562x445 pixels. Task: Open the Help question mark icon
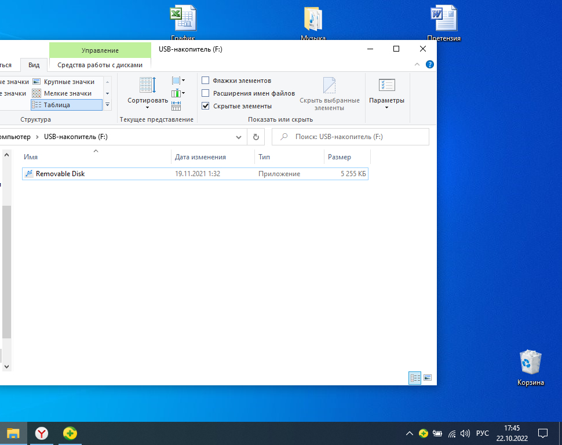429,65
